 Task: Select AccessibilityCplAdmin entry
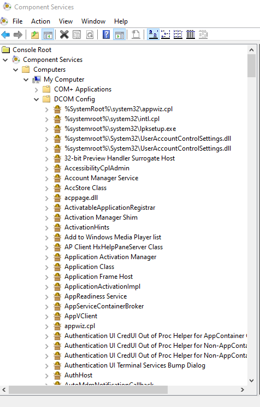tap(97, 168)
